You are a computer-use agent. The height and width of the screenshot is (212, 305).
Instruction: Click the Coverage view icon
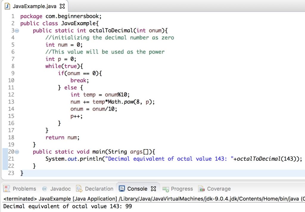[201, 189]
